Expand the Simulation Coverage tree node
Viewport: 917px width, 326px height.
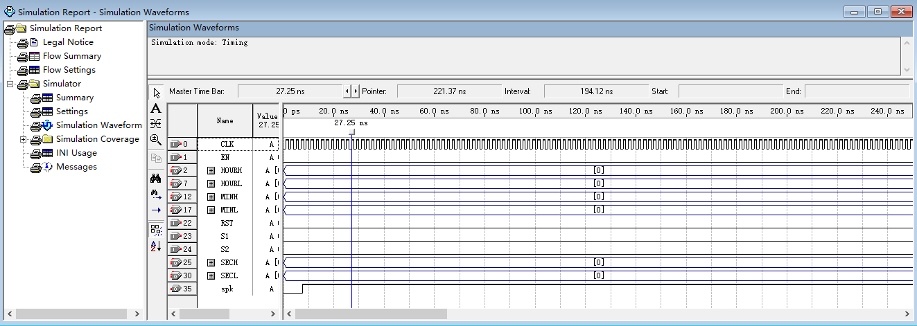pyautogui.click(x=23, y=139)
